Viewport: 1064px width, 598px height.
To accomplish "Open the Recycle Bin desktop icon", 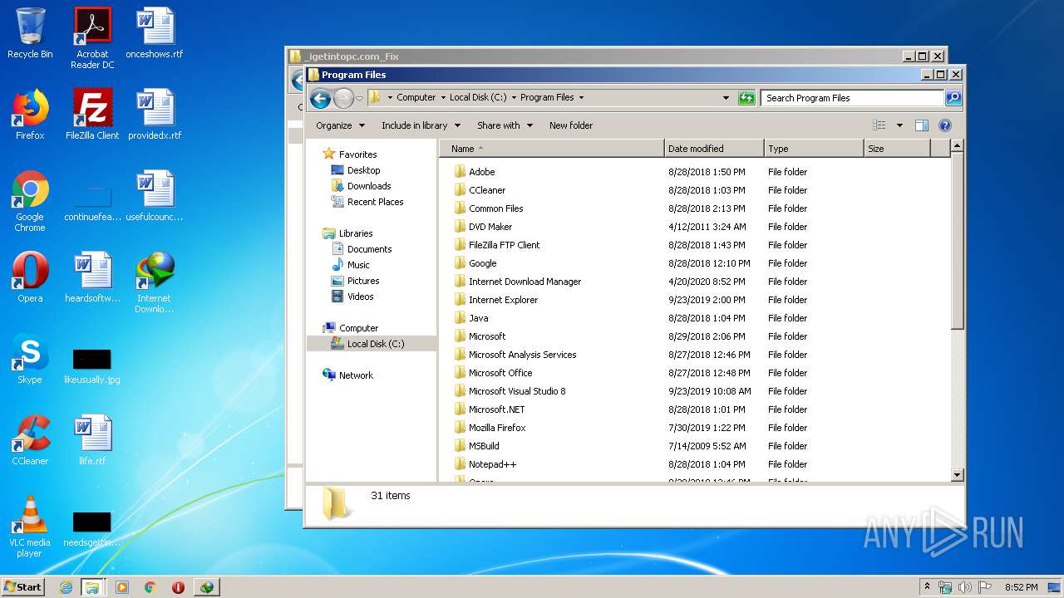I will tap(30, 34).
